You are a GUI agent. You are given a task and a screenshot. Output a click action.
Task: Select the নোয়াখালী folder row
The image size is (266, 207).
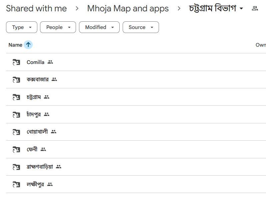click(136, 132)
